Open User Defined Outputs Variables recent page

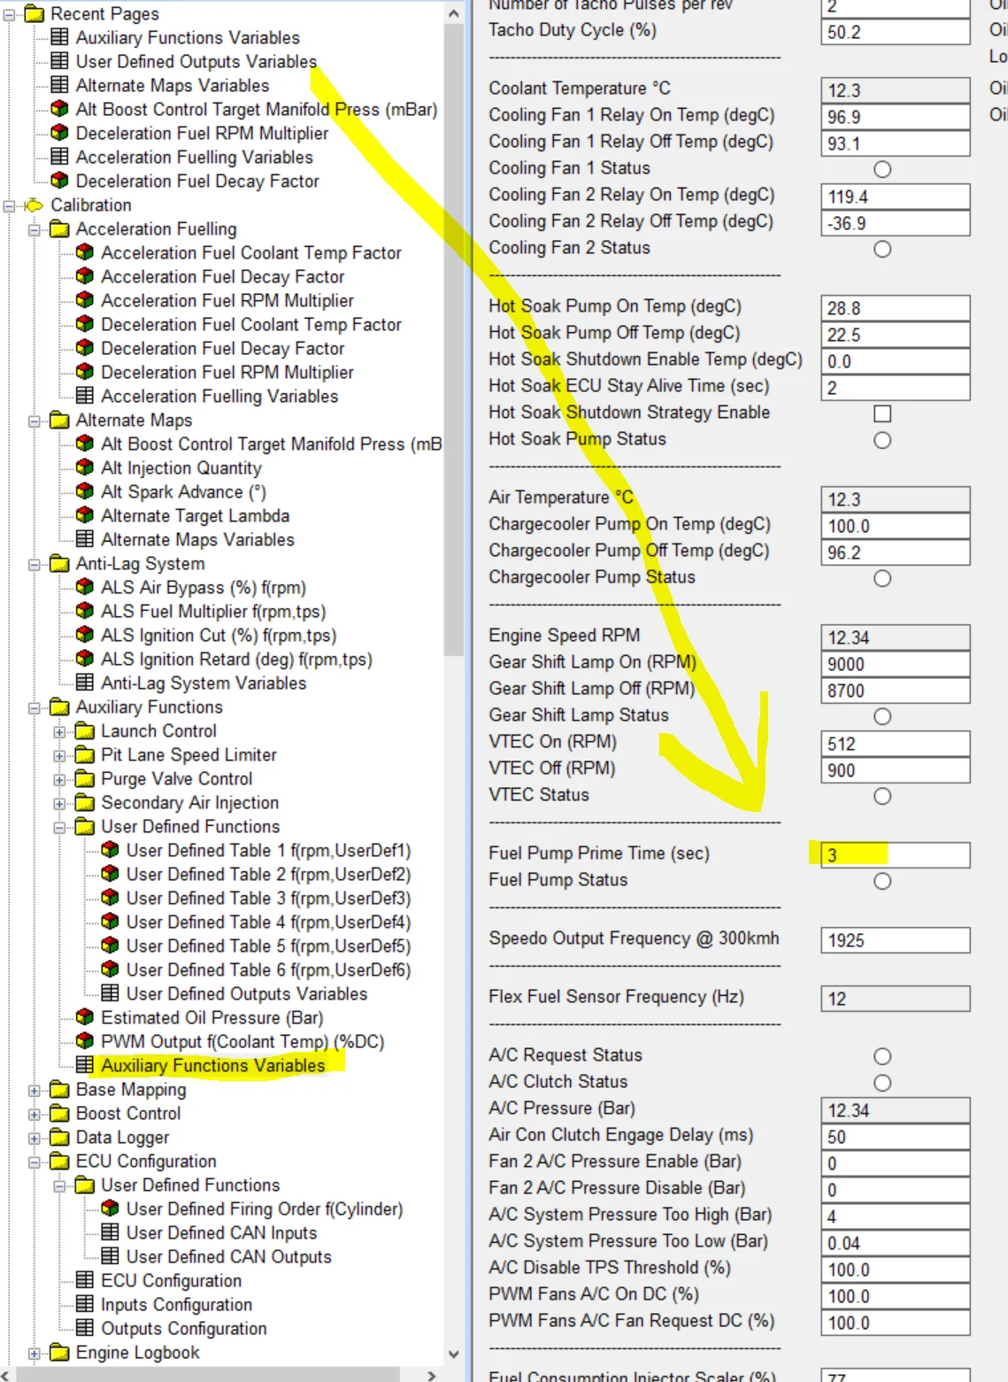click(x=196, y=61)
